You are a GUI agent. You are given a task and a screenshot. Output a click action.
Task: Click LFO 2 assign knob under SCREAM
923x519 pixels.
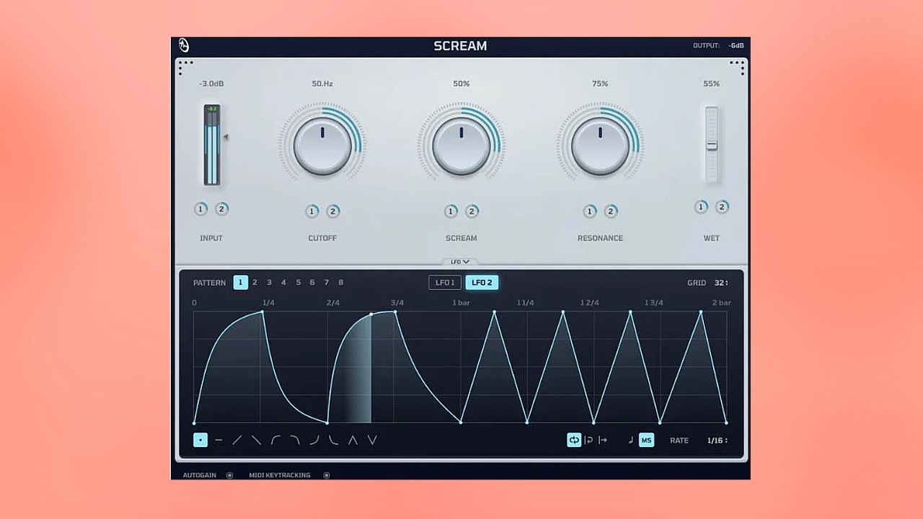pyautogui.click(x=472, y=211)
